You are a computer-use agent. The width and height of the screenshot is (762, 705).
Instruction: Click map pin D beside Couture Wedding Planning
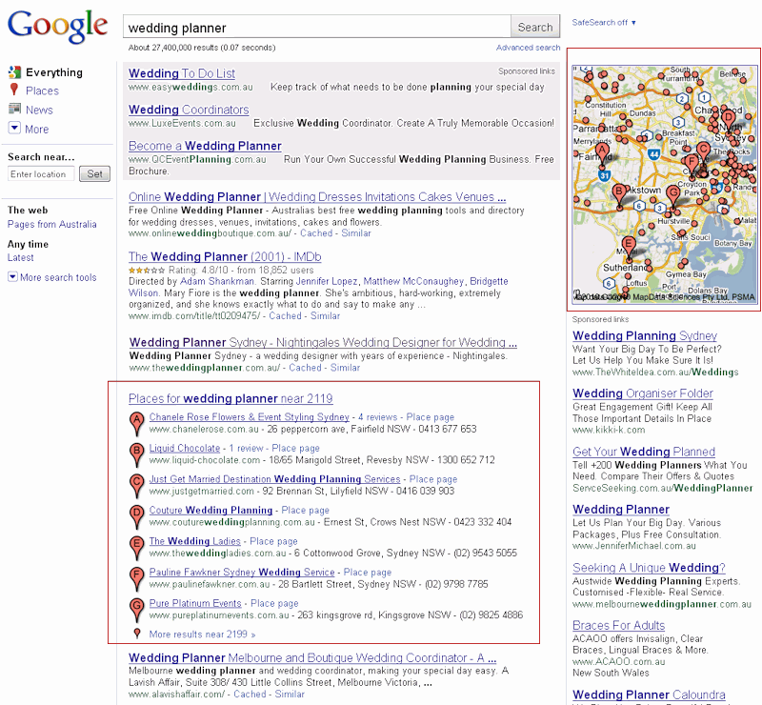coord(137,516)
